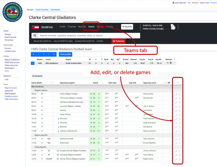Viewport: 217px width, 167px height.
Task: Click the blue banner icon in 1985 row
Action: point(171,63)
